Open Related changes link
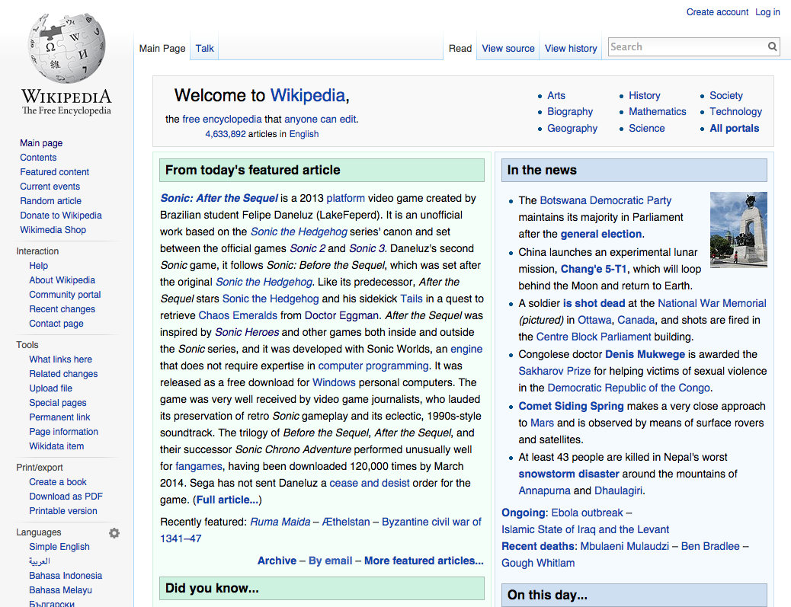 (63, 374)
